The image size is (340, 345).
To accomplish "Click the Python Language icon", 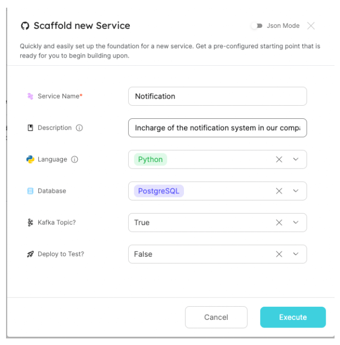I will 30,159.
